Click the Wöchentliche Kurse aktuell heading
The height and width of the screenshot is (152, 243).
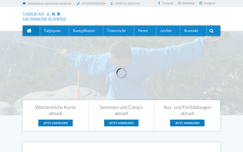[x=55, y=110]
